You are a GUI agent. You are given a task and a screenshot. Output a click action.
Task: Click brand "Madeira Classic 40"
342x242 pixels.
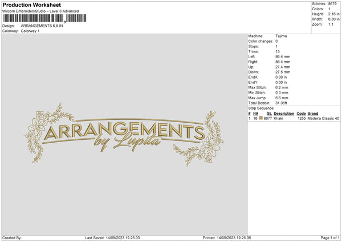coord(323,118)
